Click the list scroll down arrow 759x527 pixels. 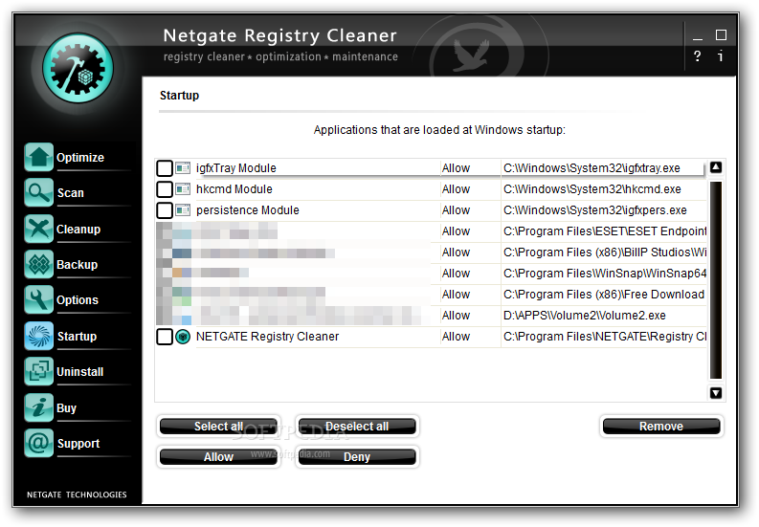716,392
